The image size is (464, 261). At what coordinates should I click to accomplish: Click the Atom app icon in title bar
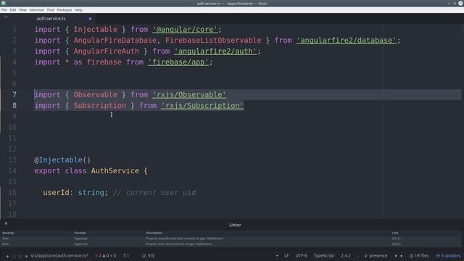[4, 3]
